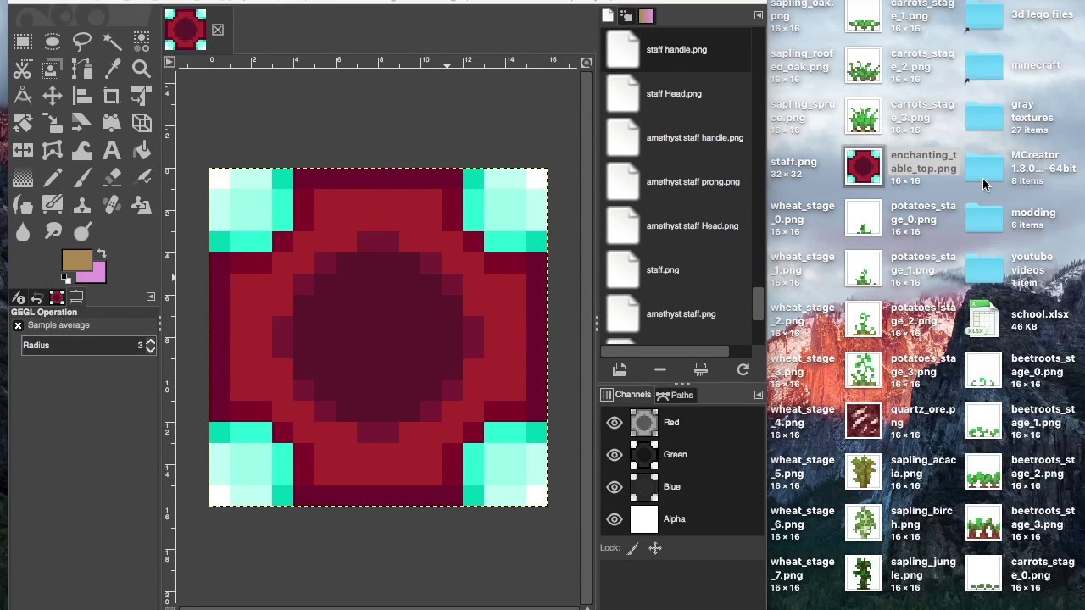
Task: Toggle Red channel visibility eye
Action: [615, 423]
